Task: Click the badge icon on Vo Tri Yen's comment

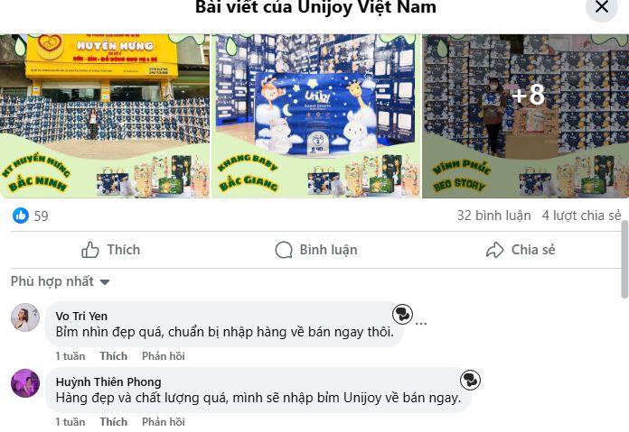Action: click(402, 314)
